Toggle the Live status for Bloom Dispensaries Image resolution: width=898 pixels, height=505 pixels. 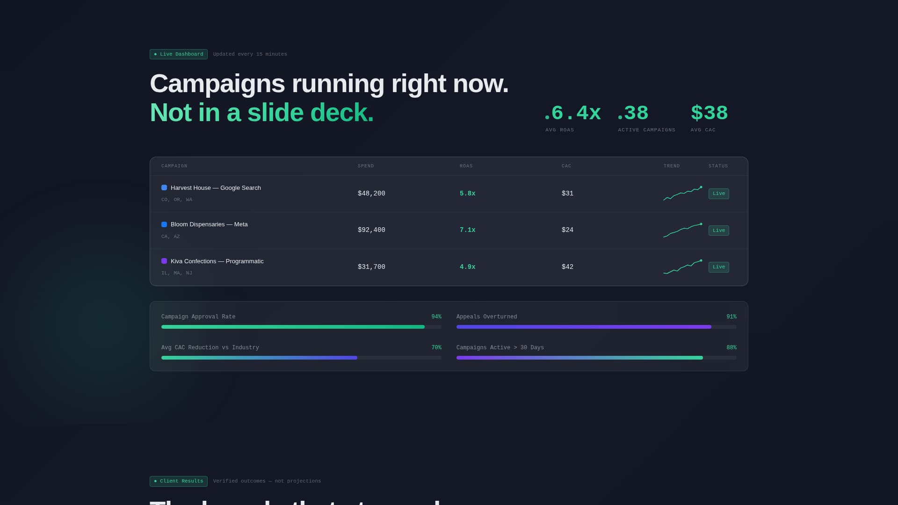point(718,230)
